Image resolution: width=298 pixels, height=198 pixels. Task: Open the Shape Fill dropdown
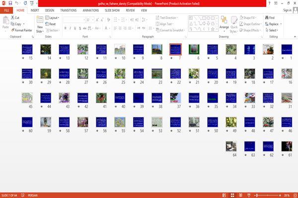point(248,18)
